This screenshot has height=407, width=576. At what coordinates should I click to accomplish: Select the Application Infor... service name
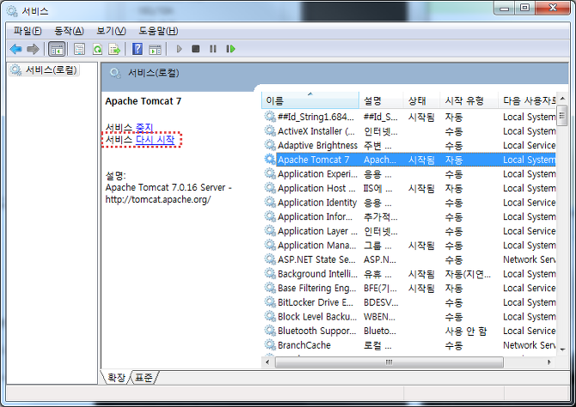(315, 216)
